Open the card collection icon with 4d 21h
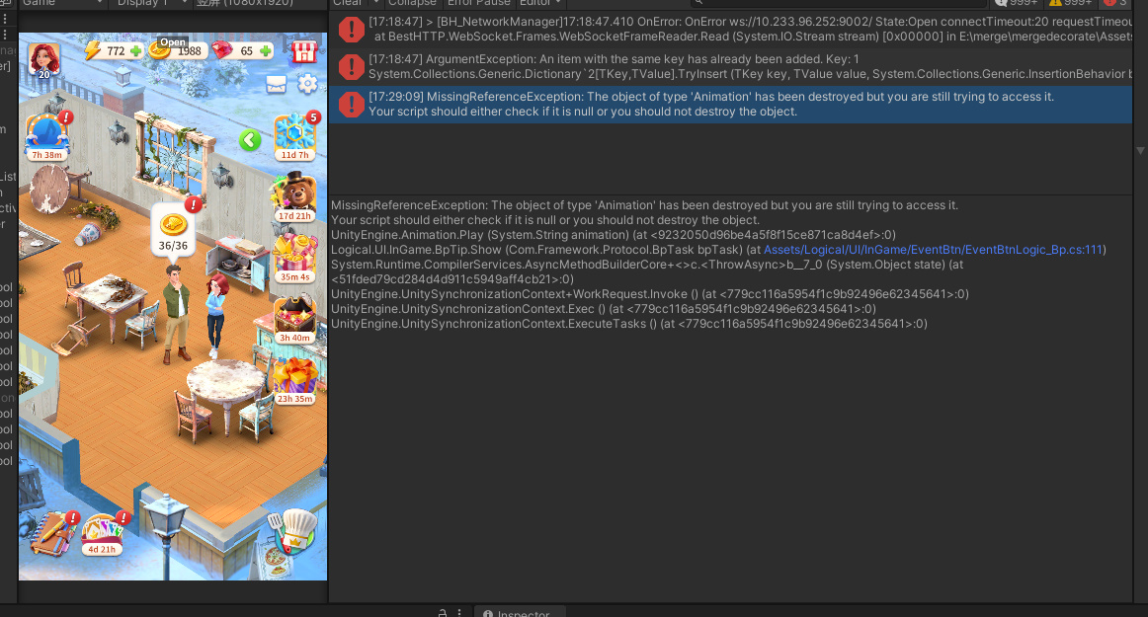Viewport: 1148px width, 617px height. tap(102, 532)
